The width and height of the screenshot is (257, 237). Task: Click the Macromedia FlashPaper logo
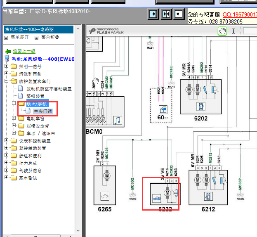point(106,31)
